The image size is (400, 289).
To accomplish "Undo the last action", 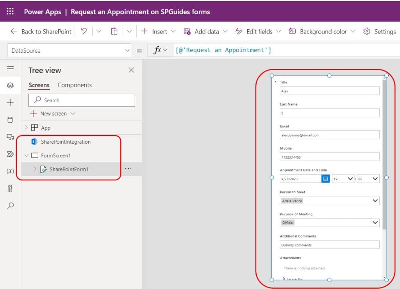I will (x=84, y=31).
